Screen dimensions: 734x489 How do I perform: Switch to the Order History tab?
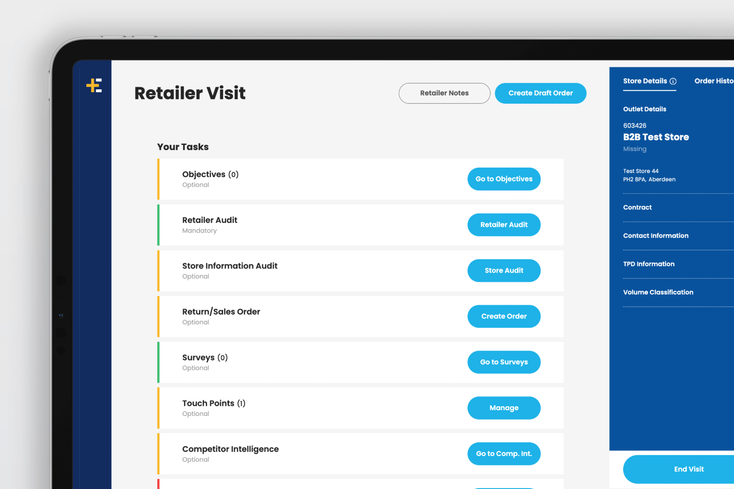click(x=714, y=81)
